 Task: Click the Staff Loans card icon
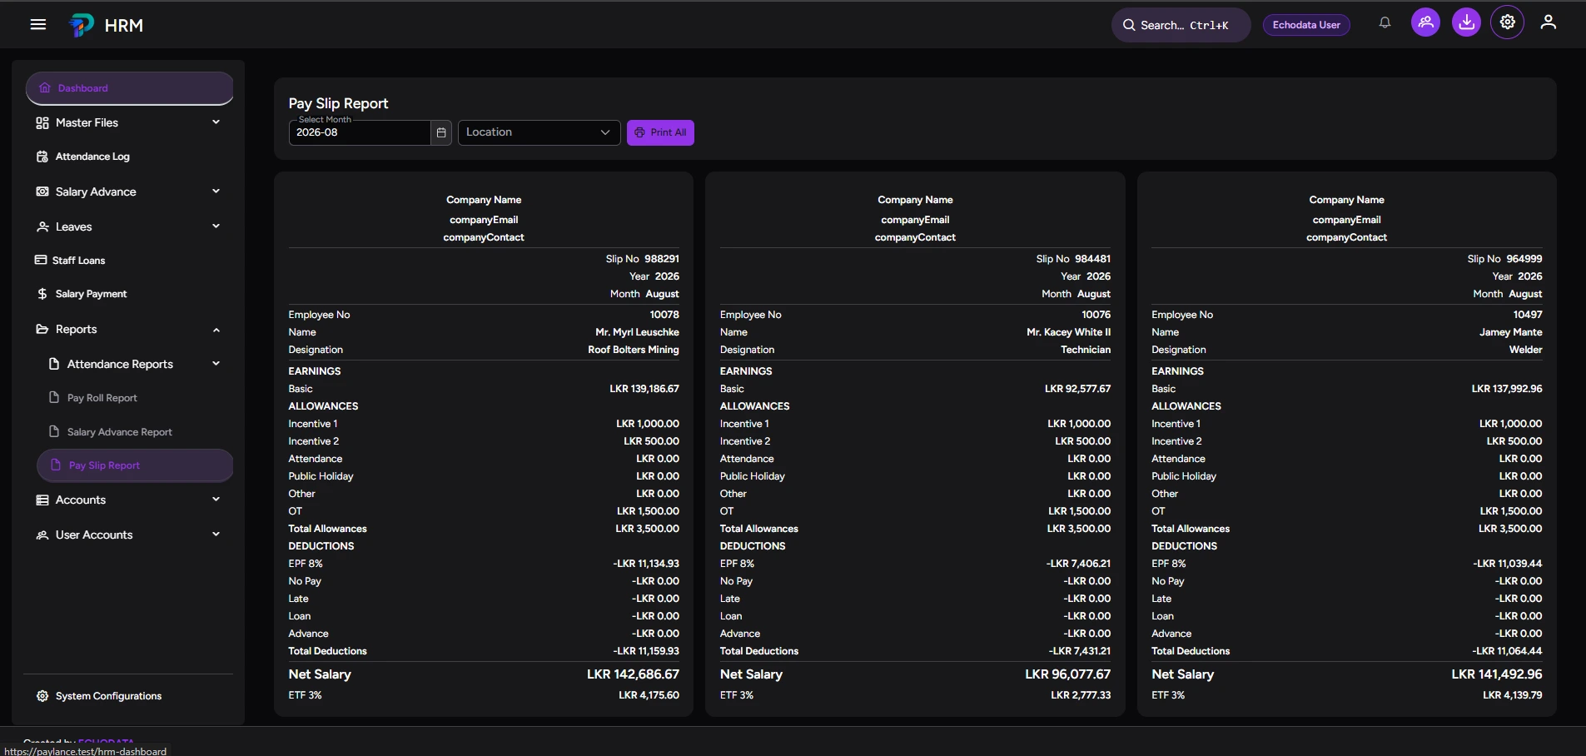click(x=41, y=260)
